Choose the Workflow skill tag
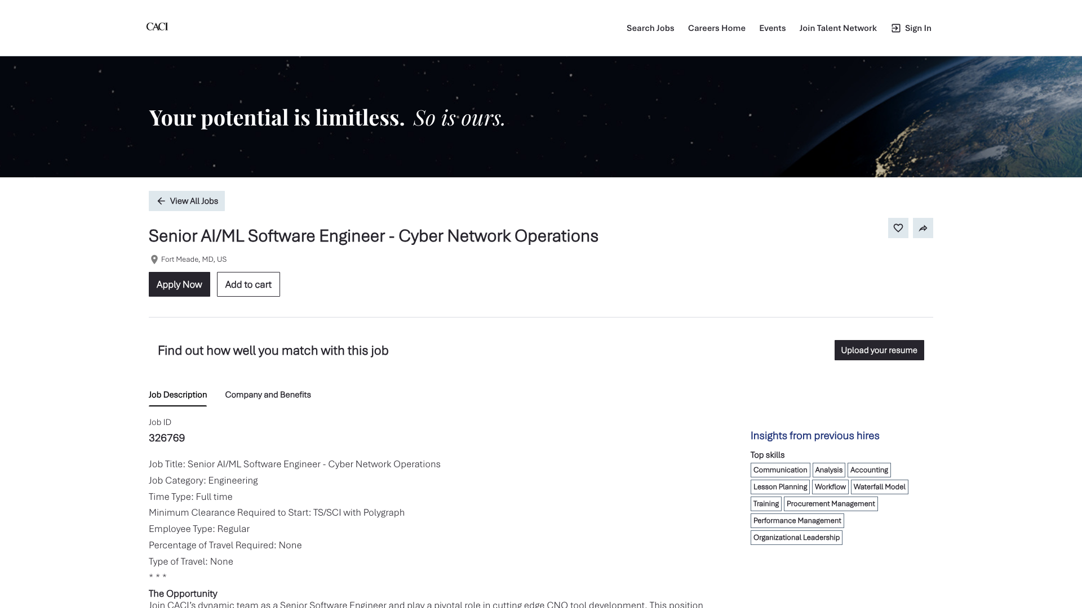The height and width of the screenshot is (608, 1082). click(830, 487)
